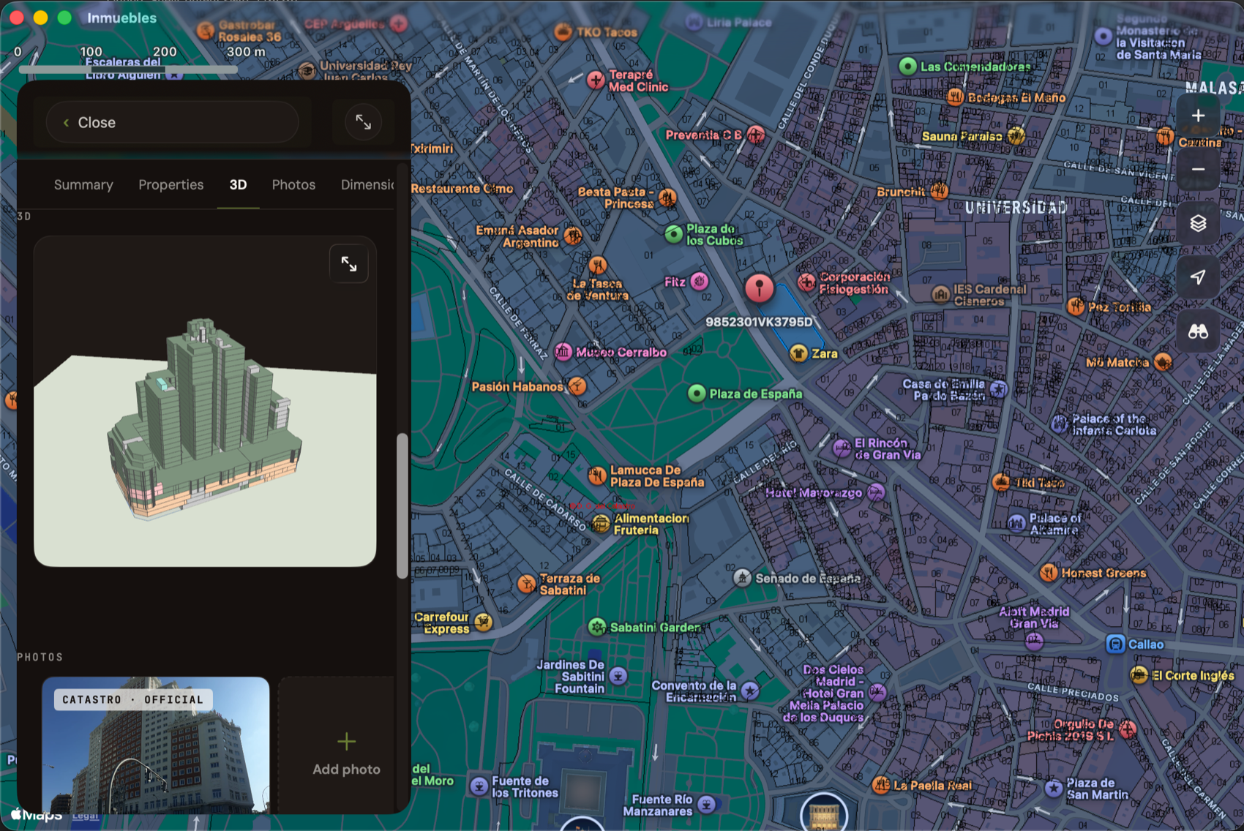
Task: Select the 3D tab
Action: pos(238,185)
